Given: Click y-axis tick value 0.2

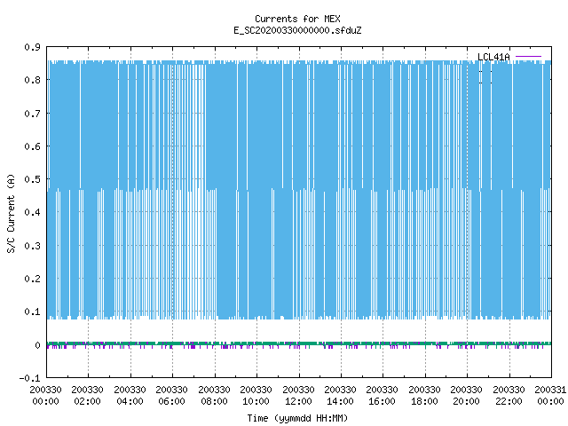Looking at the screenshot, I should tap(33, 279).
